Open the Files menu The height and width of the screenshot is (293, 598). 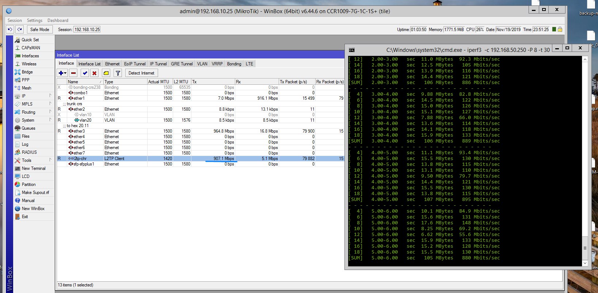coord(26,136)
